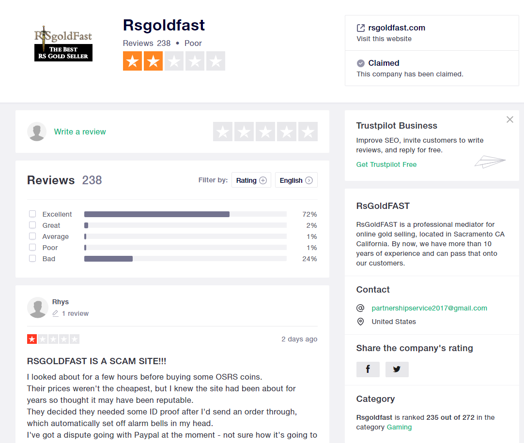Close the Trustpilot Business panel
Image resolution: width=524 pixels, height=443 pixels.
click(509, 119)
